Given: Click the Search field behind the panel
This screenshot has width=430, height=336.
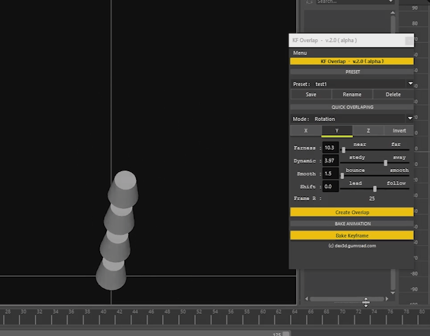Looking at the screenshot, I should 355,2.
